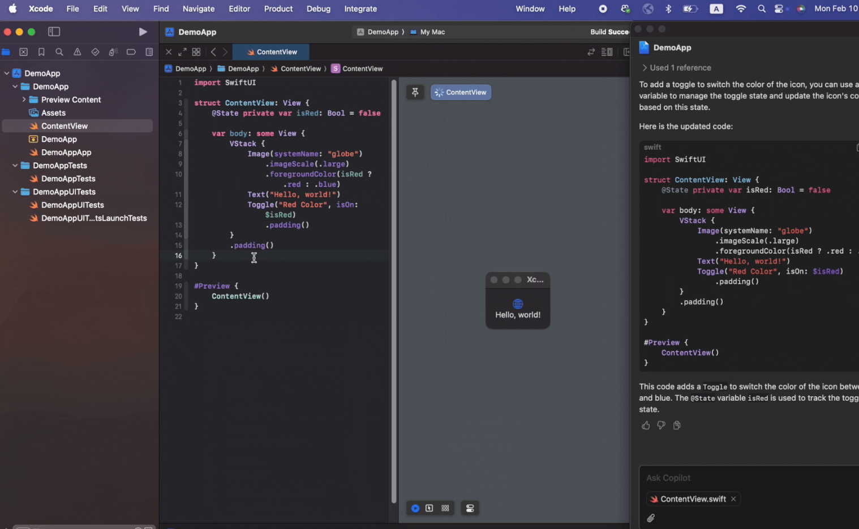Open Spotlight search in menu bar
This screenshot has width=859, height=529.
[762, 9]
